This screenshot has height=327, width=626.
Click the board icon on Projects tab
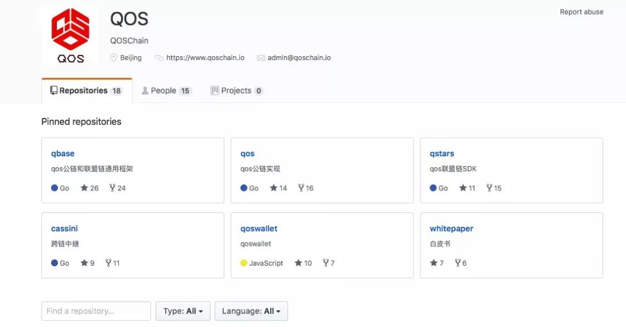tap(215, 90)
